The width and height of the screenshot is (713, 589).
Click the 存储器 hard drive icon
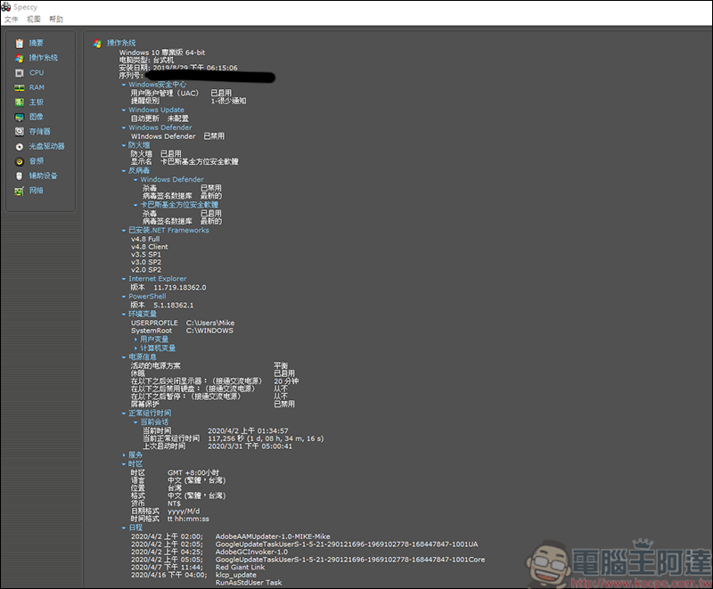click(19, 132)
